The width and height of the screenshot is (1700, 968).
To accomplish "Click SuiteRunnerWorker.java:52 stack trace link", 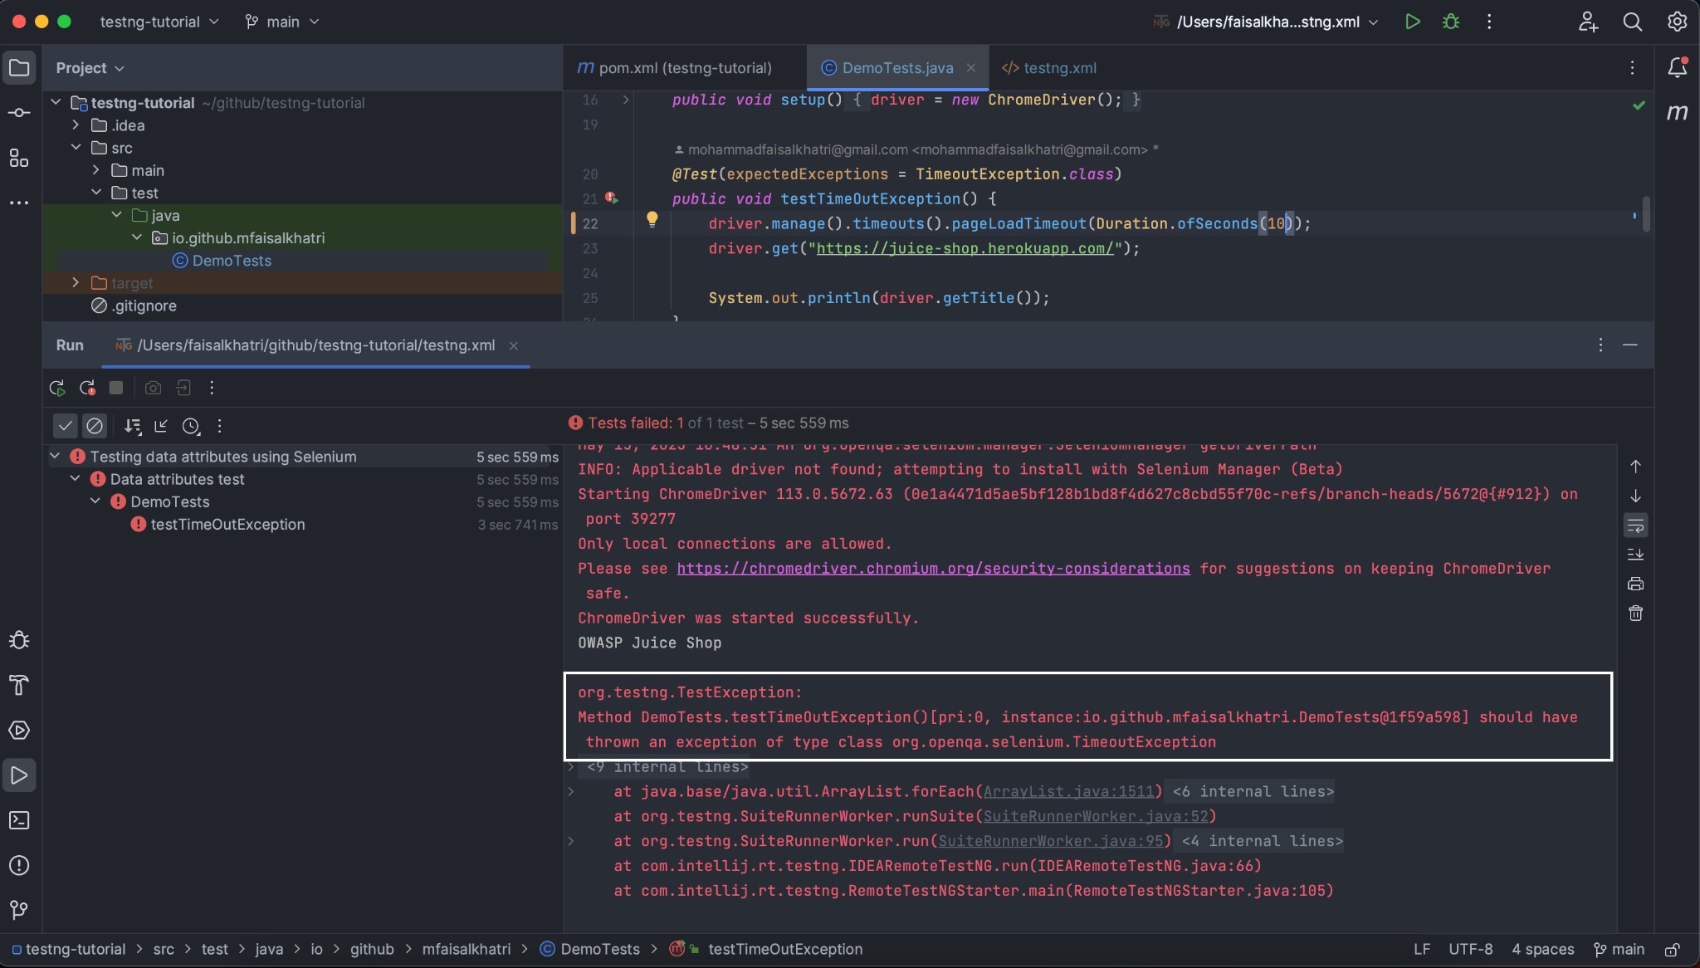I will tap(1096, 816).
